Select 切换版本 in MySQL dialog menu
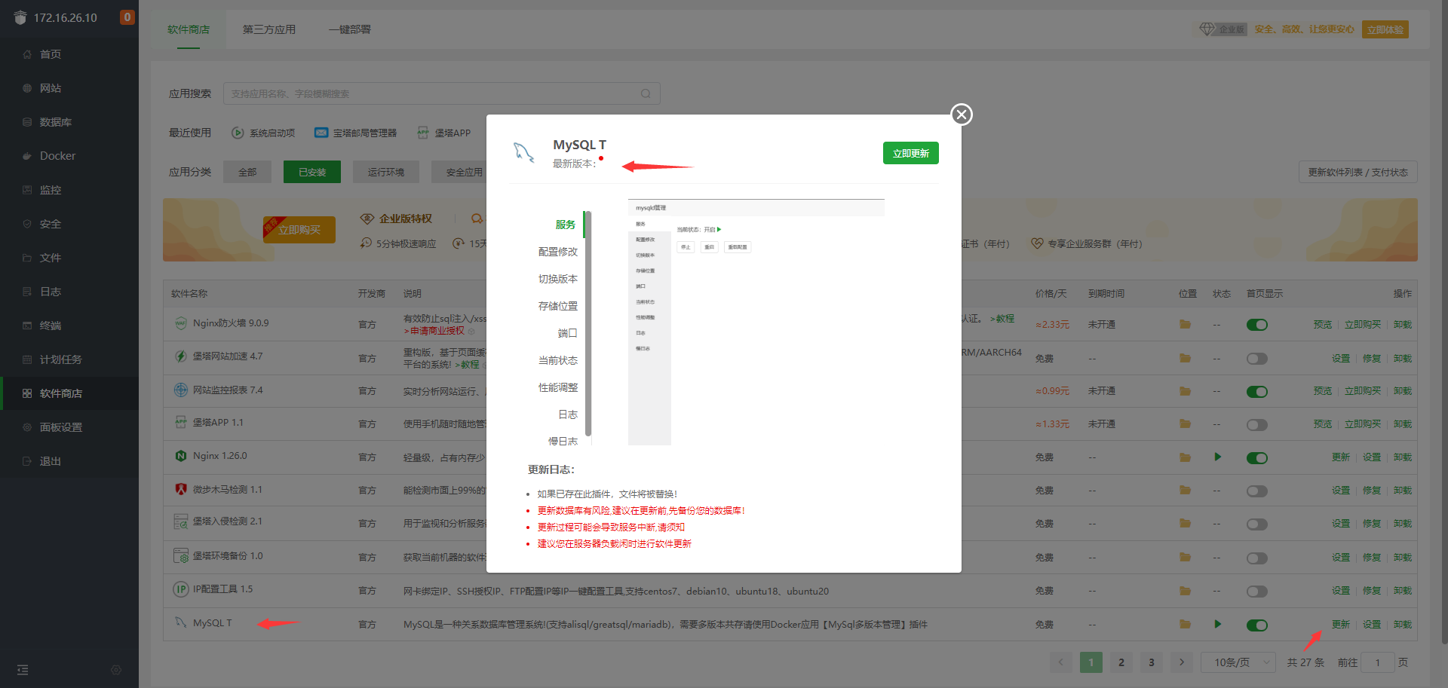The image size is (1448, 688). click(557, 279)
